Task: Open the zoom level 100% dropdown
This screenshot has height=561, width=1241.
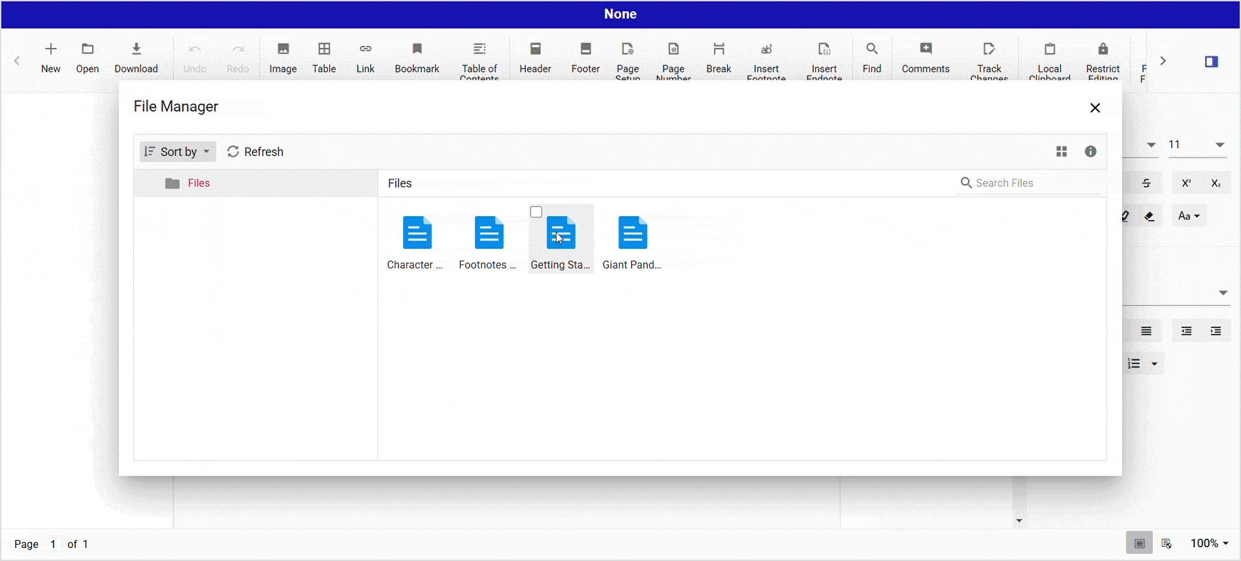Action: coord(1209,543)
